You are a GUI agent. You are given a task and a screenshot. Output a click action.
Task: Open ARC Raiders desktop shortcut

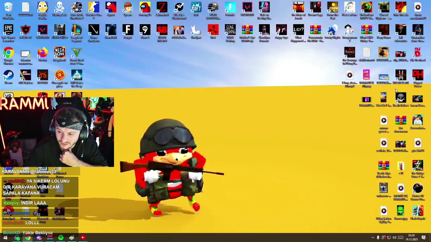26,77
